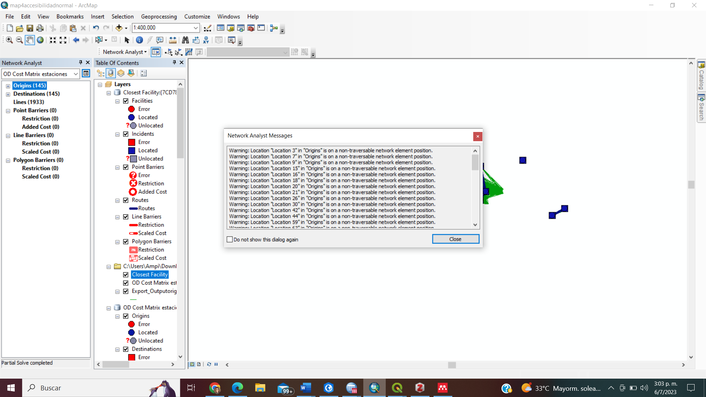Screen dimensions: 706x397
Task: Open the Geoprocessing menu
Action: point(158,17)
